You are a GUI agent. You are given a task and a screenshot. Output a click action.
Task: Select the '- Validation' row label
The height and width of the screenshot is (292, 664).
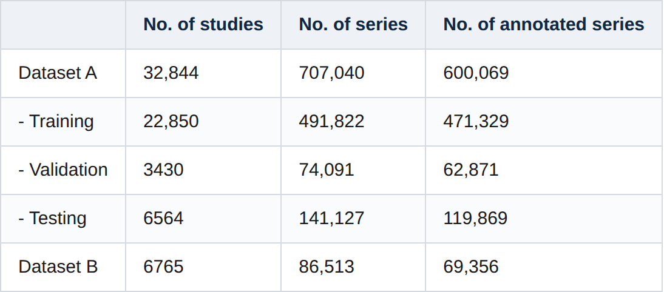[x=63, y=170]
